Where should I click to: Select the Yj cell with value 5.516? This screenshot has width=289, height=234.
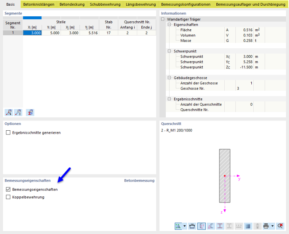click(x=89, y=33)
